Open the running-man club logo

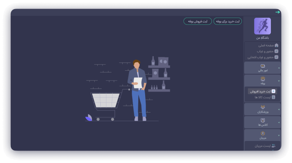pyautogui.click(x=262, y=26)
